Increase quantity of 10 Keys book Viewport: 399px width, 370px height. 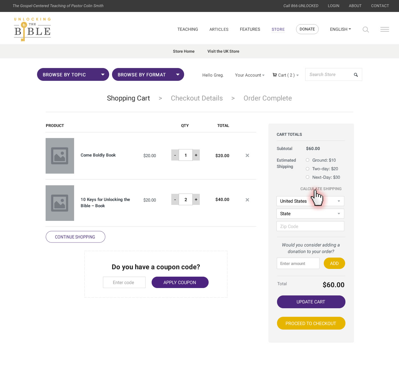point(196,200)
